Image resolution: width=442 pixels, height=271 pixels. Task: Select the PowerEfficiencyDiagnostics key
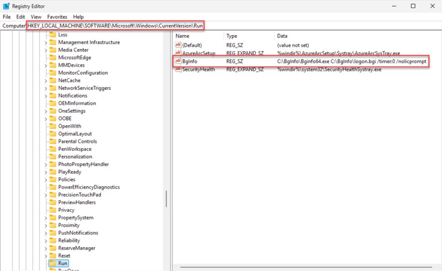(x=89, y=187)
